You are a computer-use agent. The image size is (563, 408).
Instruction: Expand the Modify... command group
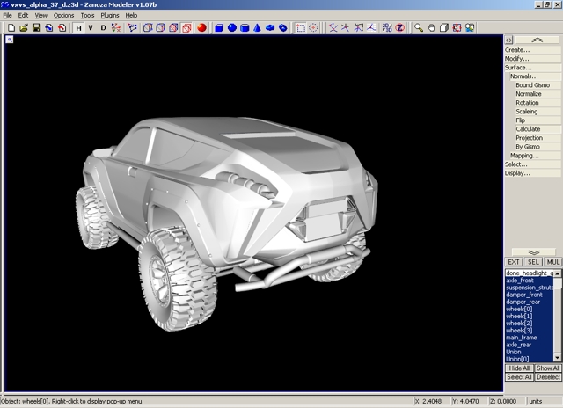[x=517, y=58]
